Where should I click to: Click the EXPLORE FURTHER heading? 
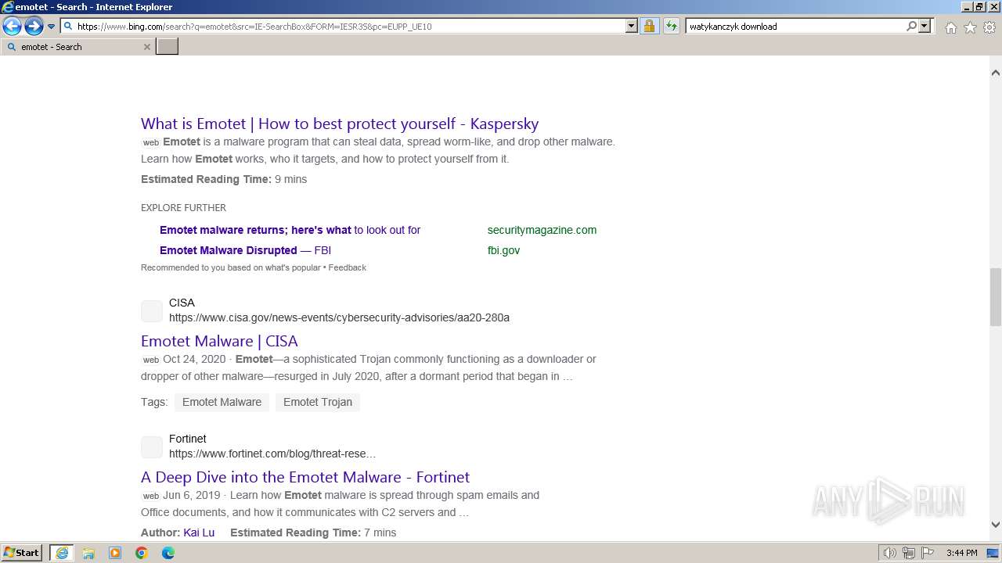[x=183, y=208]
